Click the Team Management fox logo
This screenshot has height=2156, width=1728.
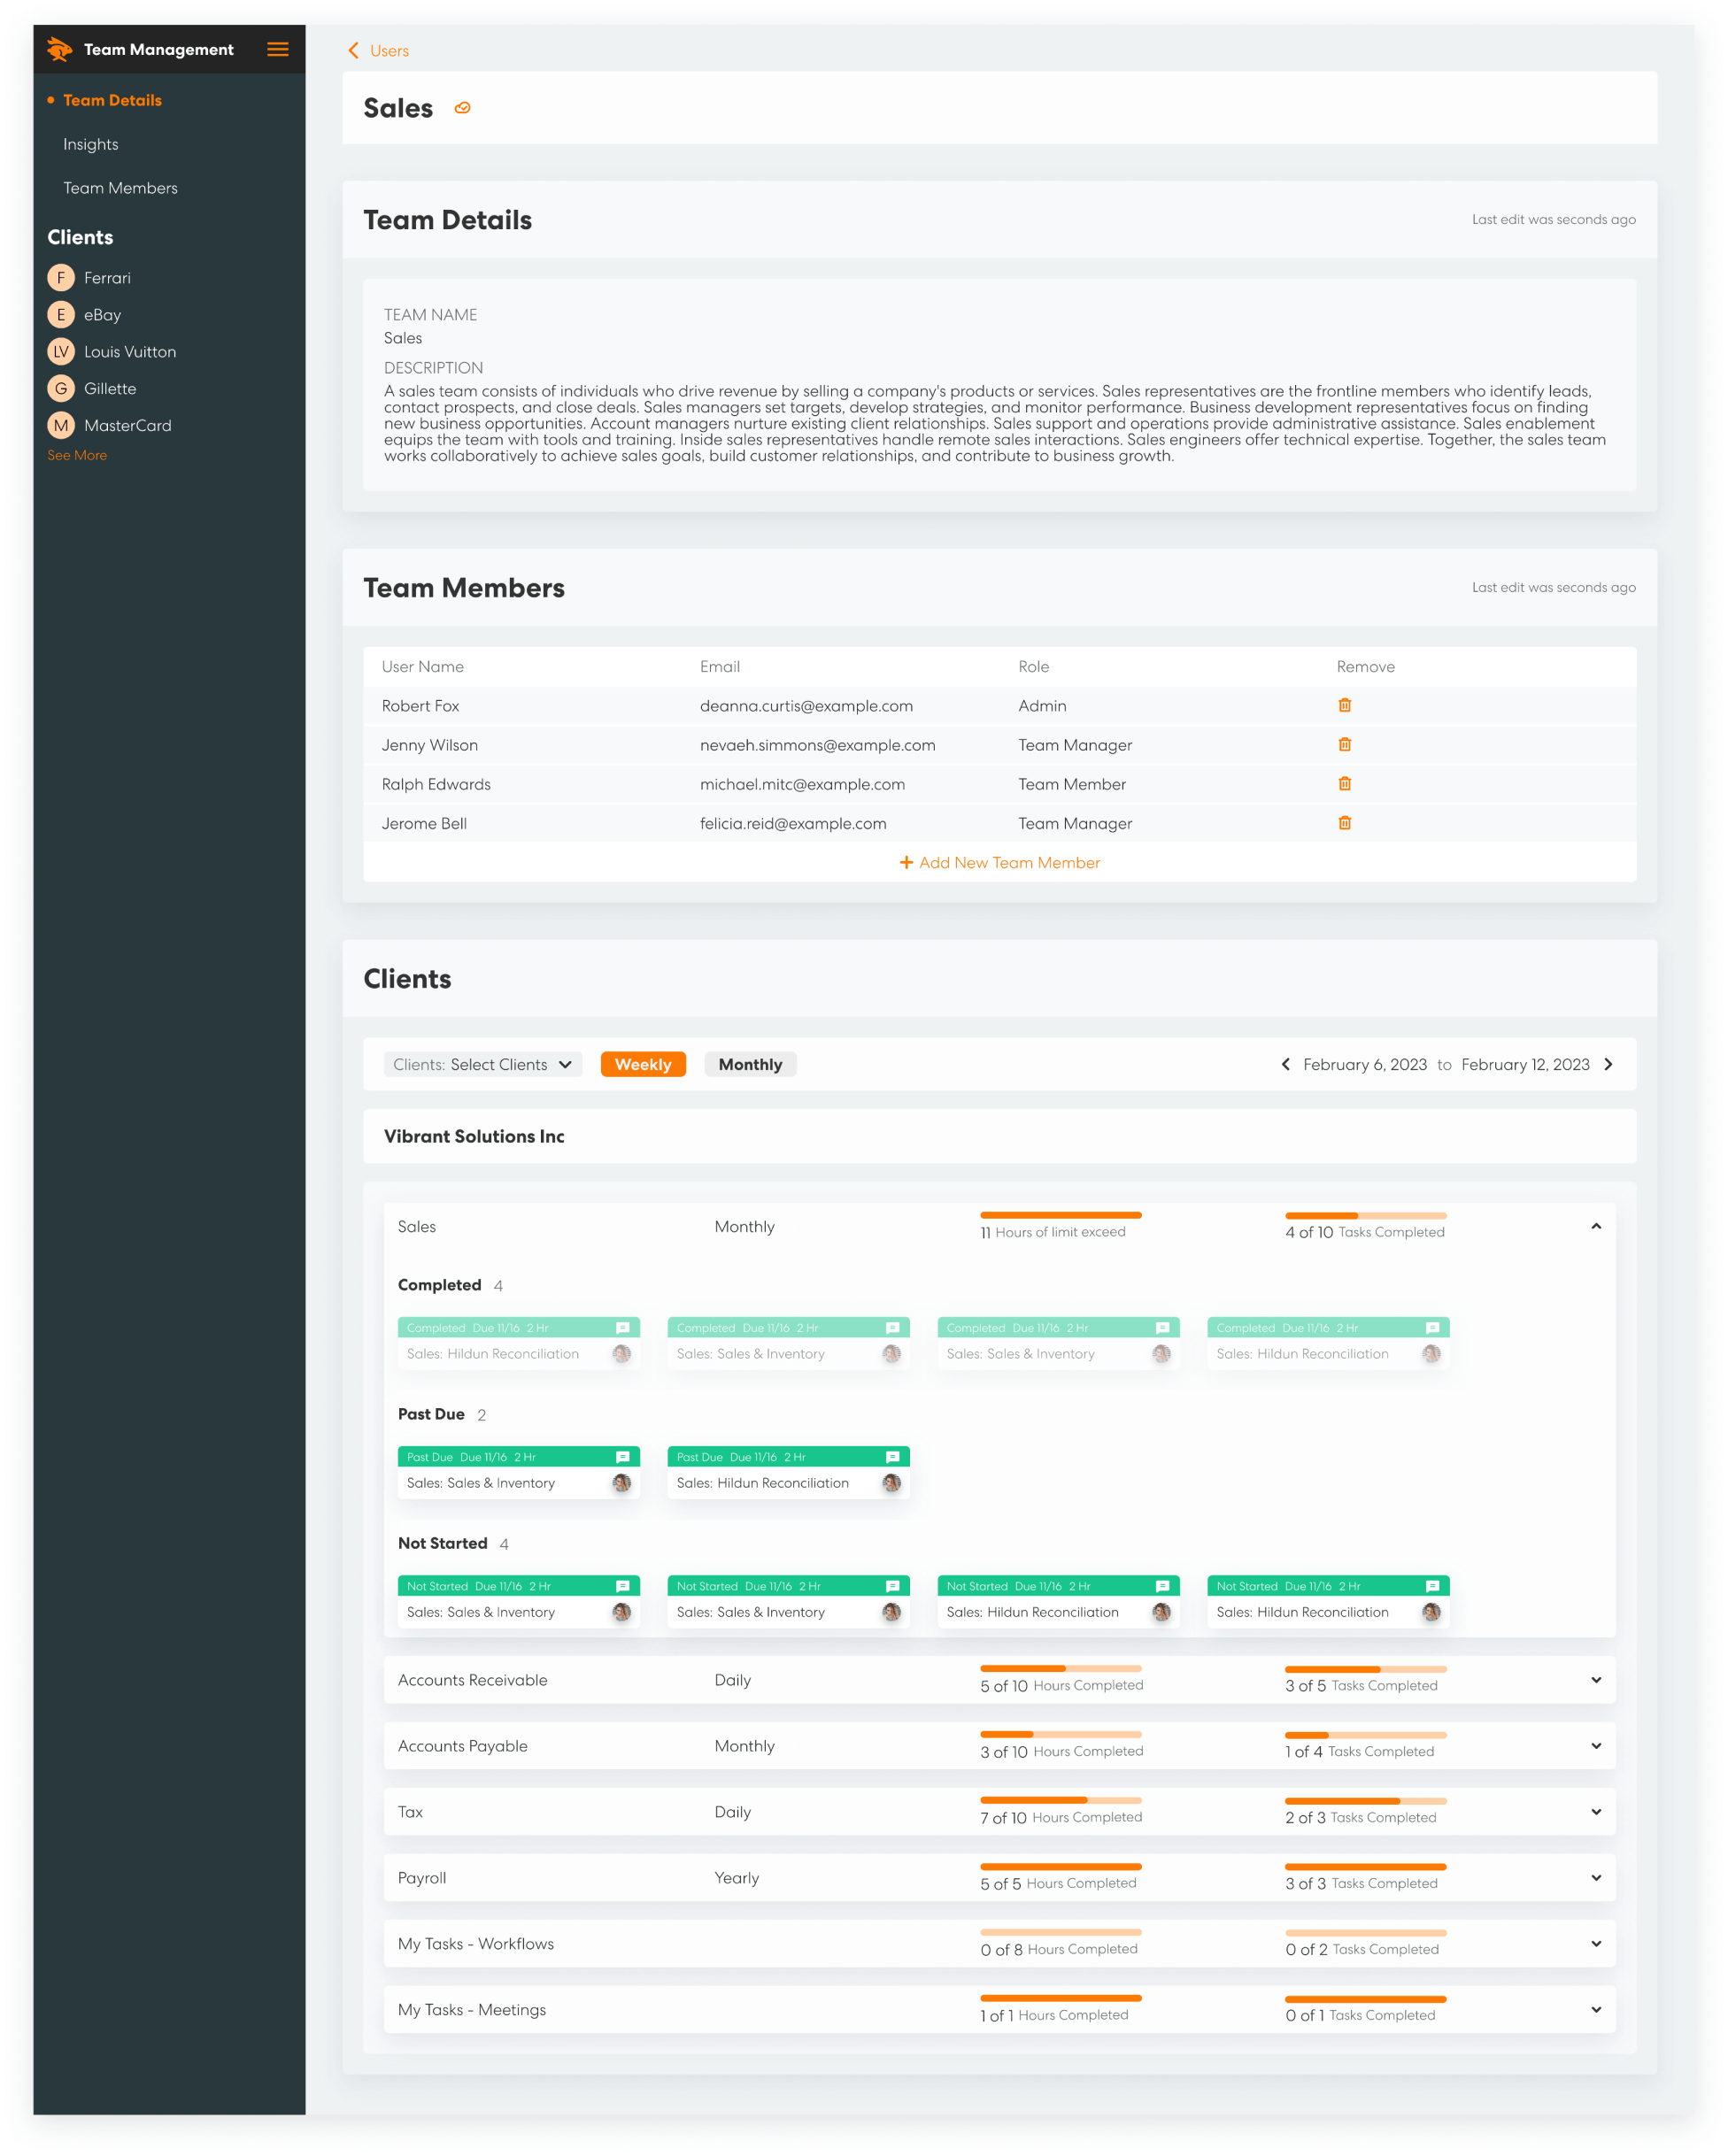pyautogui.click(x=60, y=49)
